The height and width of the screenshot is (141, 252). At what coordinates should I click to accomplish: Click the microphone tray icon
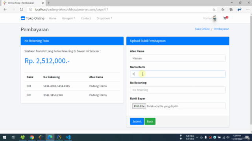pos(206,137)
